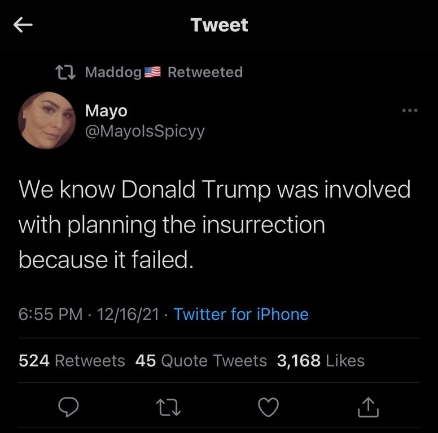Open the three-dot more options menu
The image size is (438, 433).
(410, 111)
